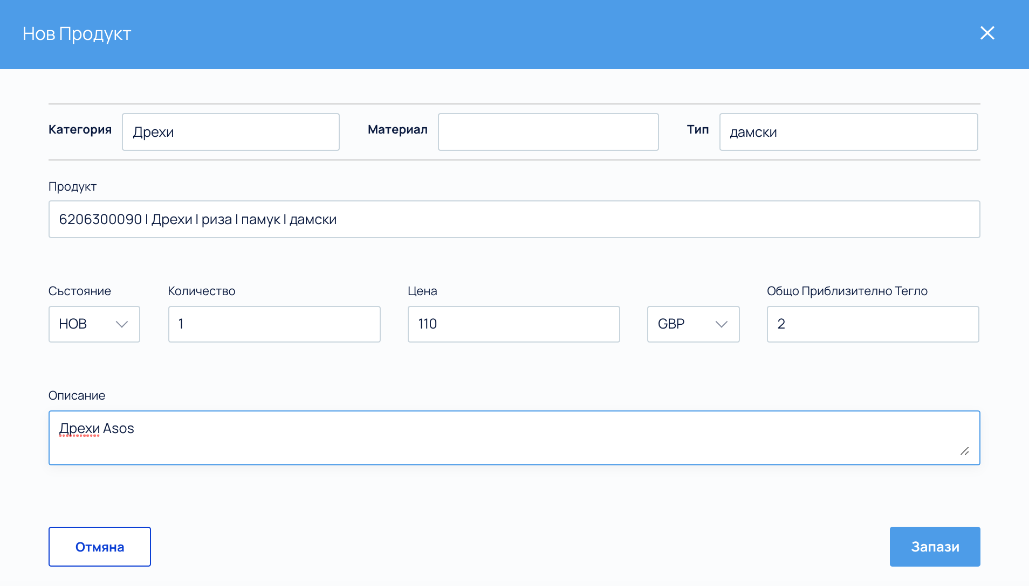Click the resize handle of Описание textarea
Screen dimensions: 1029x586
click(964, 451)
